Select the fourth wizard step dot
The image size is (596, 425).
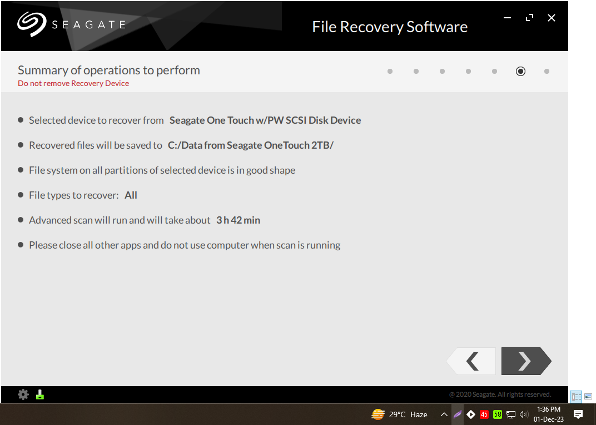point(468,72)
